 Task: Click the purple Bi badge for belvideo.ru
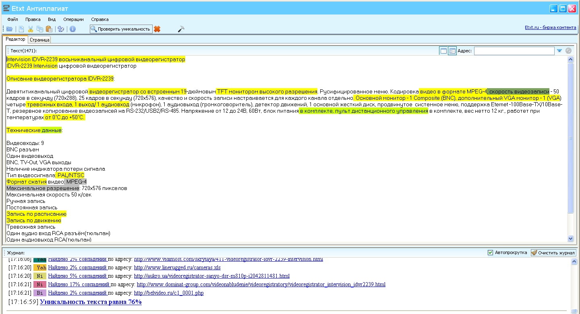tap(40, 293)
